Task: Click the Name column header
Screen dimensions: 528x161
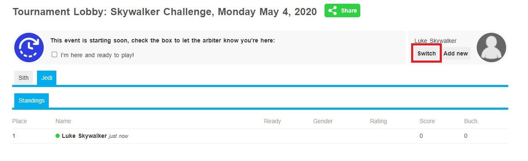Action: (63, 121)
